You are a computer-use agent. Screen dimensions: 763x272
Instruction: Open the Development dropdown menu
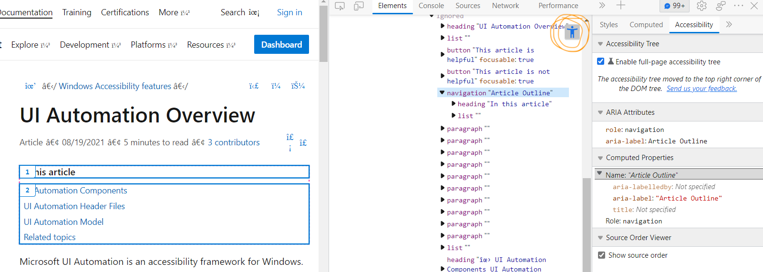pos(90,45)
